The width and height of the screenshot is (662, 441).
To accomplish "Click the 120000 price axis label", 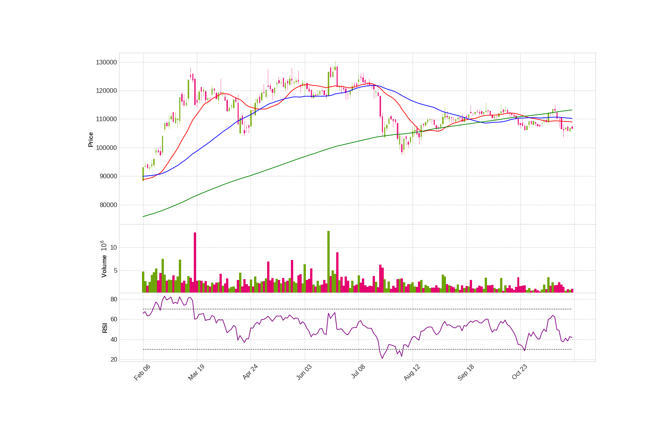I will pyautogui.click(x=106, y=91).
